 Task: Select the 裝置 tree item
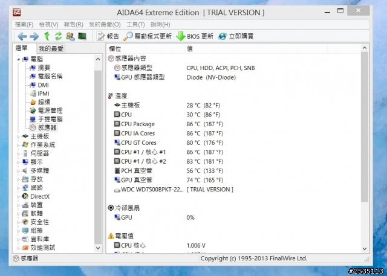36,205
